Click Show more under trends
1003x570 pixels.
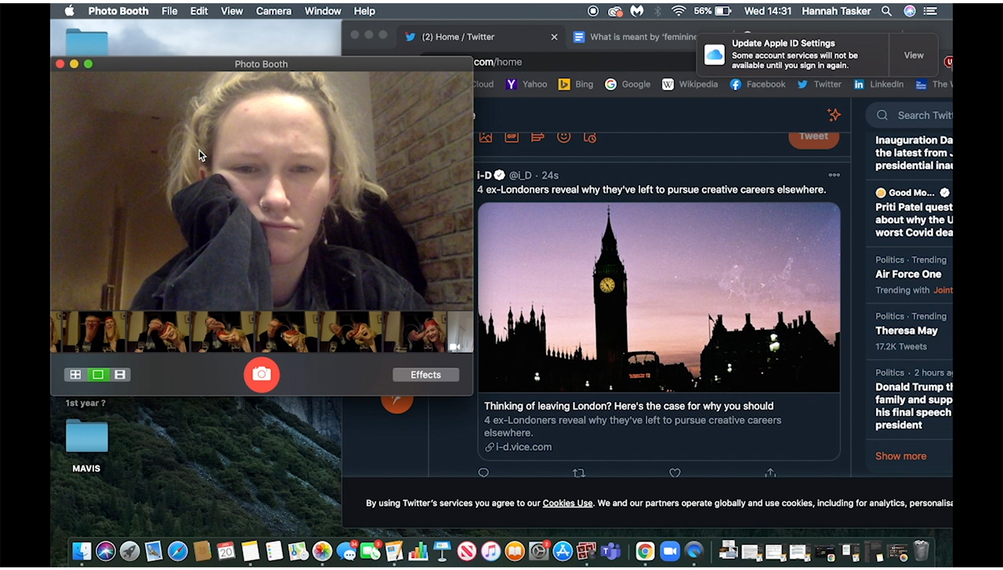(901, 456)
